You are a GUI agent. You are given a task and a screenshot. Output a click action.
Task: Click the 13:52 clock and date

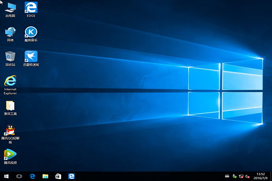tap(260, 176)
